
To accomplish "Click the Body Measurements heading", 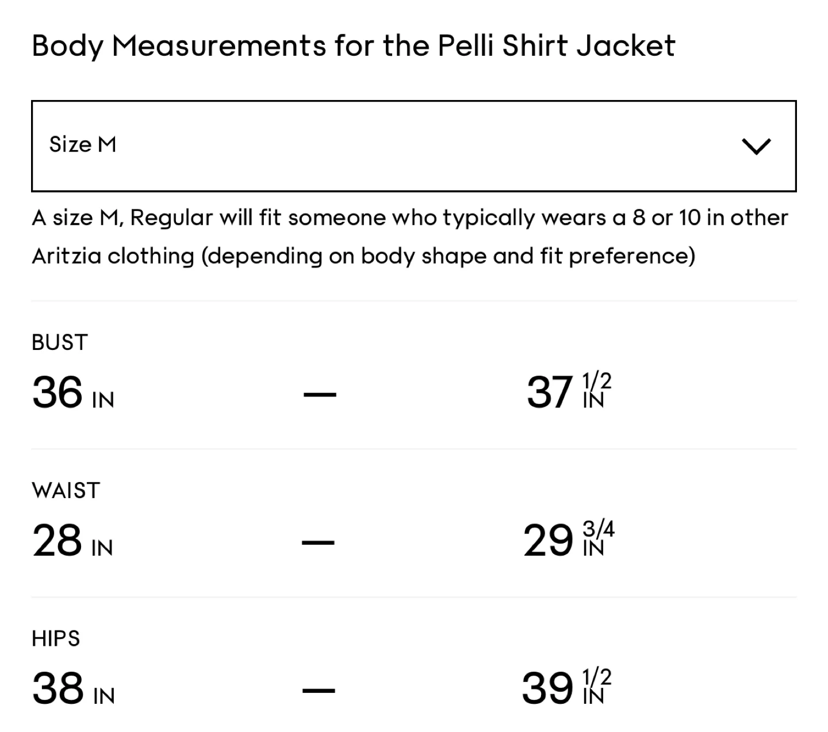I will [353, 46].
